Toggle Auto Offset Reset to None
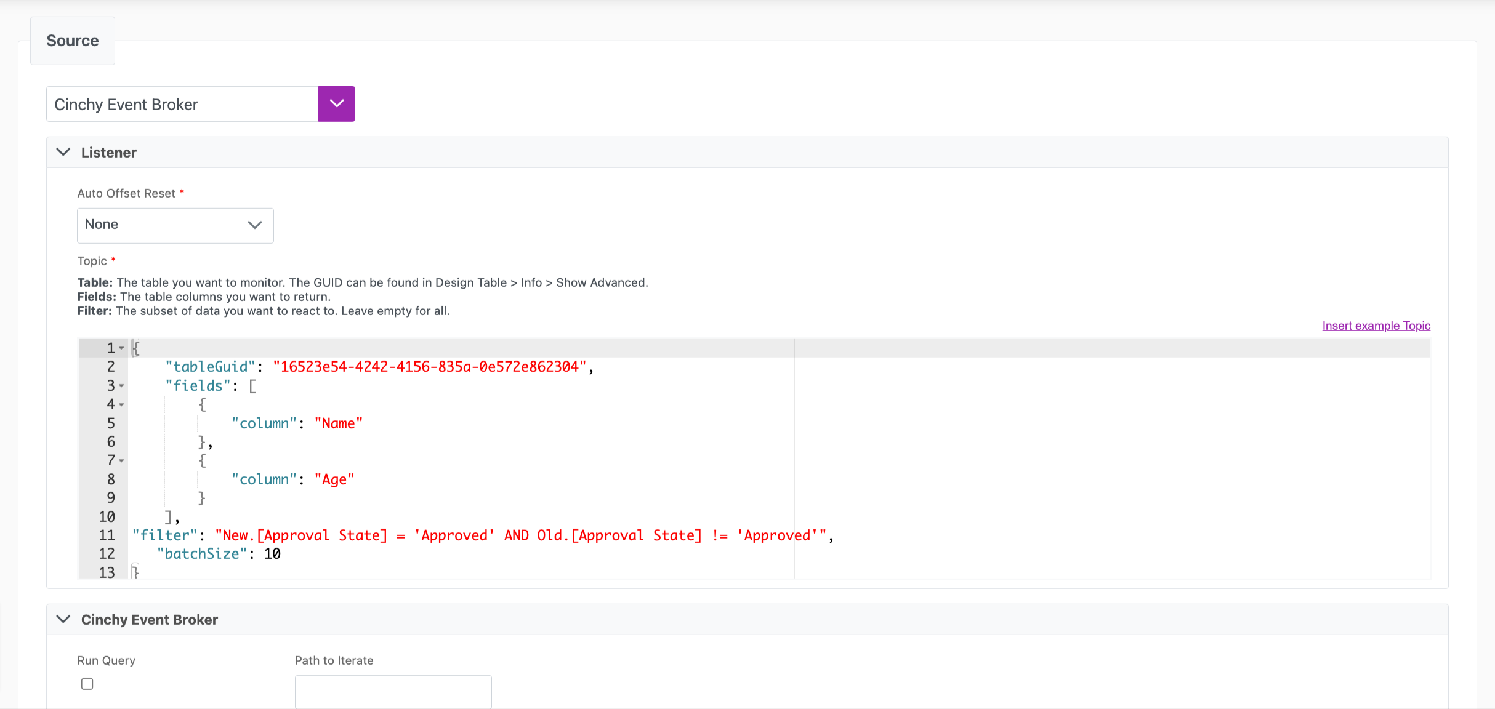The height and width of the screenshot is (709, 1495). tap(174, 224)
